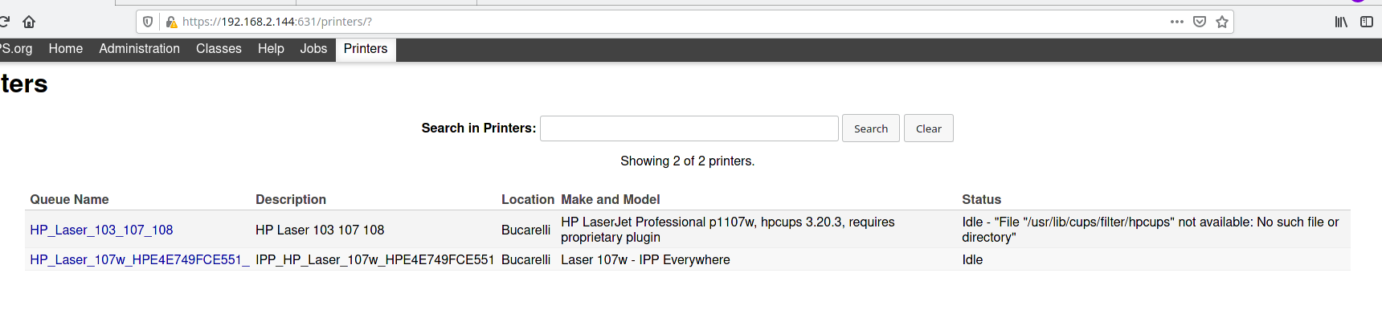Save page to Pocket icon
The height and width of the screenshot is (322, 1382).
coord(1200,22)
